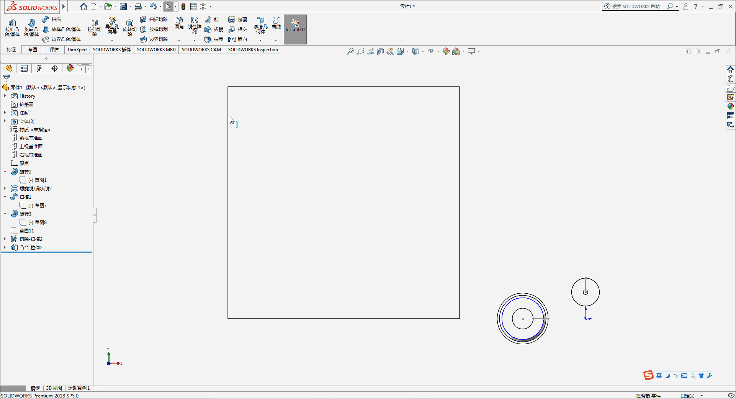
Task: Select the Boundary Boss/Base (边界凸台/基体) tool
Action: coord(62,39)
